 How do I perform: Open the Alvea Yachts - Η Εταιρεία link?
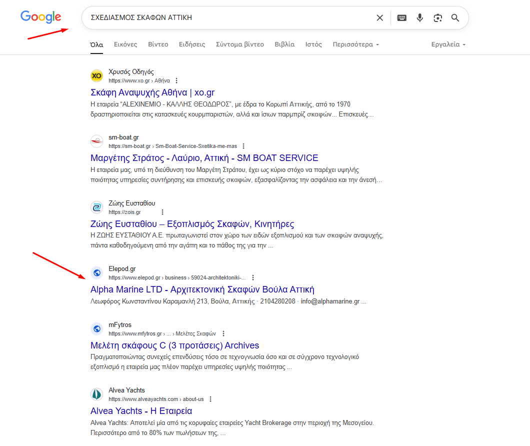point(141,411)
